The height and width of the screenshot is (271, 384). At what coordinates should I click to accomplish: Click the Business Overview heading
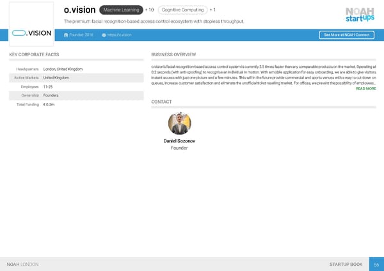pyautogui.click(x=173, y=55)
